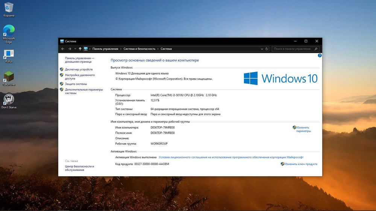Open Дополнительные параметры системы link

[x=84, y=91]
